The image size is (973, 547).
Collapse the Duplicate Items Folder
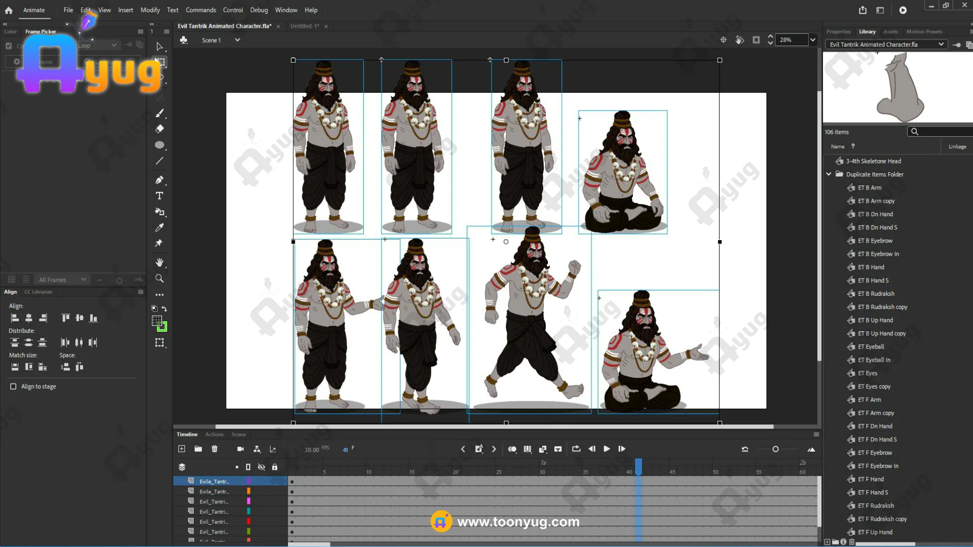(x=829, y=174)
